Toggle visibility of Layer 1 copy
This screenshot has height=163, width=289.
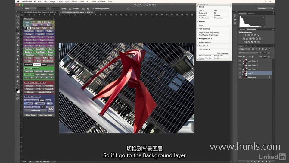[x=240, y=69]
